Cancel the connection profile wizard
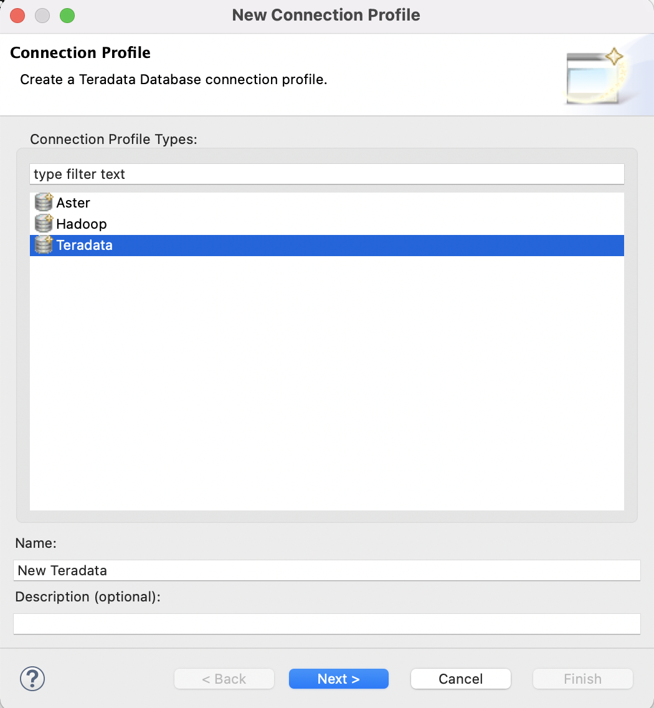Screen dimensions: 654x708 (460, 679)
